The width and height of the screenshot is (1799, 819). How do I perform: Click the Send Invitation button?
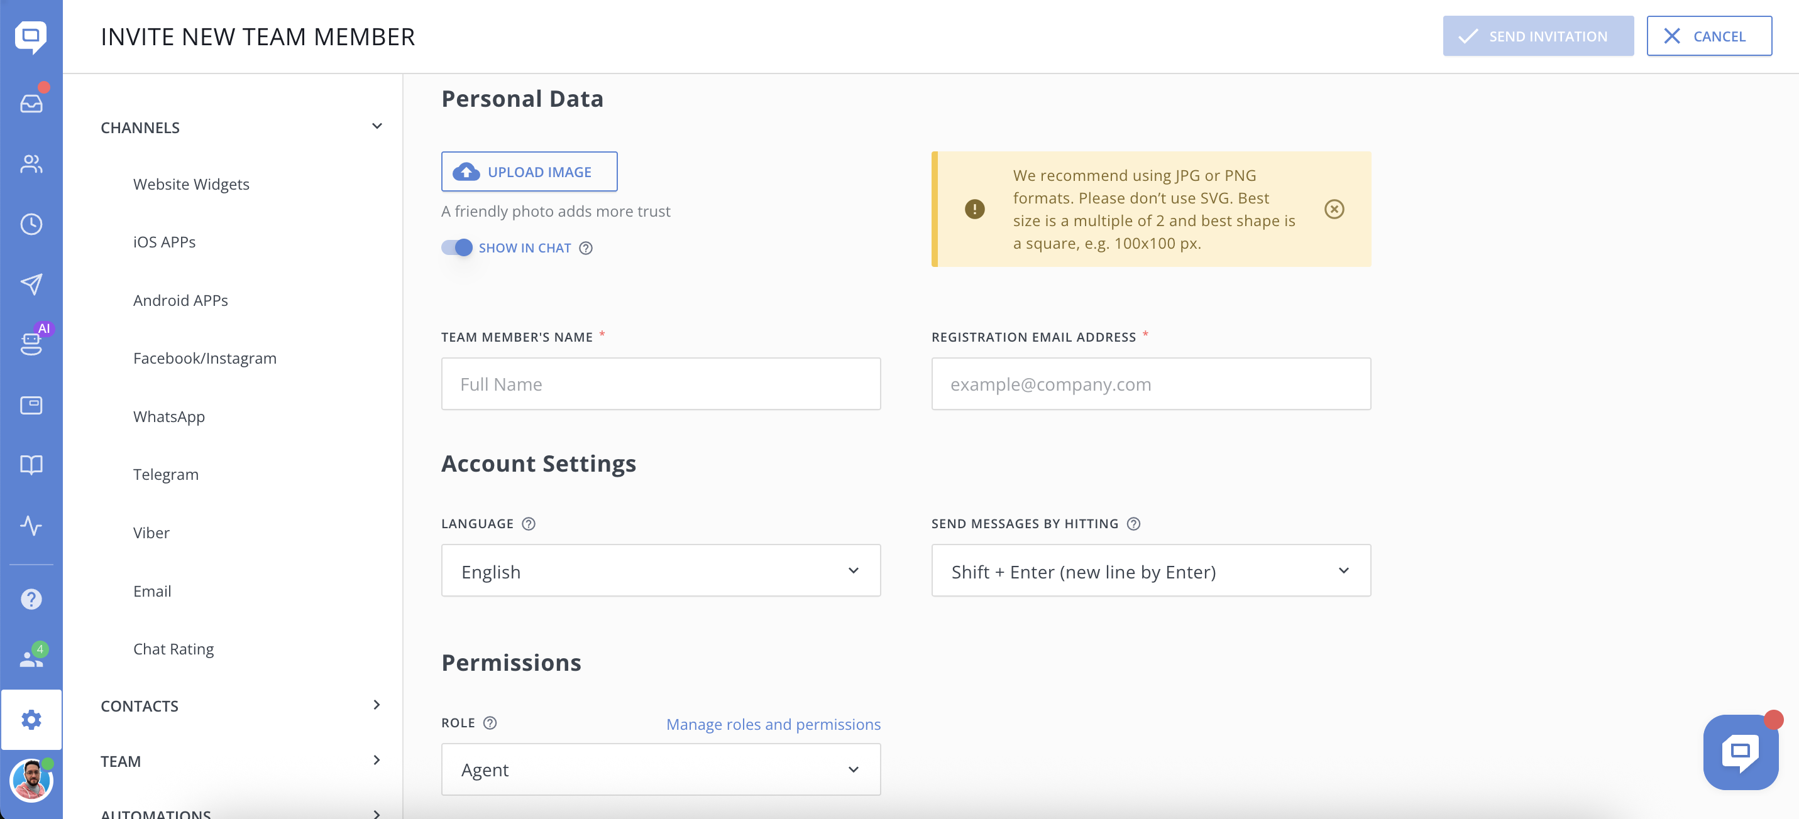click(1539, 36)
